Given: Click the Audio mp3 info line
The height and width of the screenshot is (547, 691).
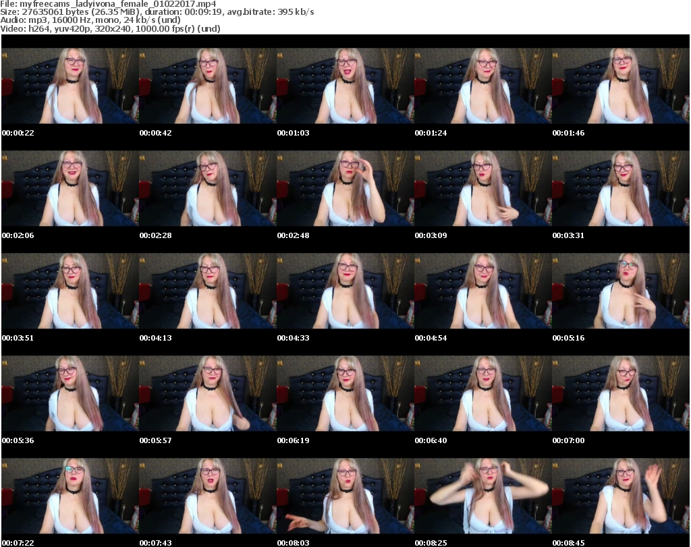Looking at the screenshot, I should tap(90, 20).
